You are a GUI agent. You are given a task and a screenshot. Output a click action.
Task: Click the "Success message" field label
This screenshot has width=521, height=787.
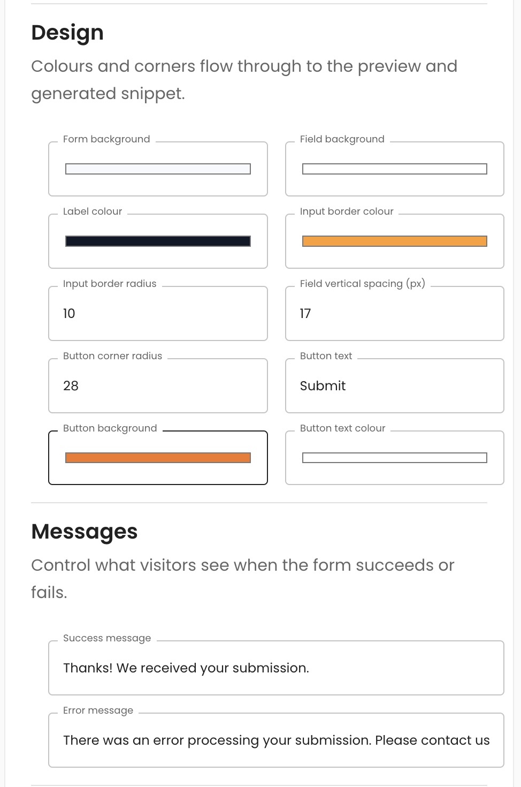107,638
